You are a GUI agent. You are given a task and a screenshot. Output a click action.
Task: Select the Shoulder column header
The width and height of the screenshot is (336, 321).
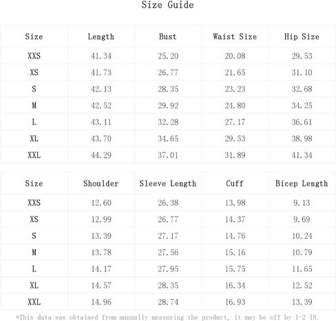click(101, 183)
